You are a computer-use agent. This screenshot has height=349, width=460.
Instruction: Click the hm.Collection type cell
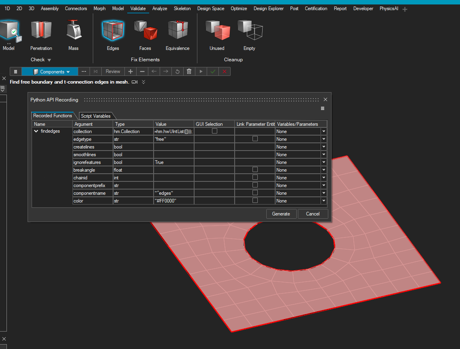click(133, 131)
